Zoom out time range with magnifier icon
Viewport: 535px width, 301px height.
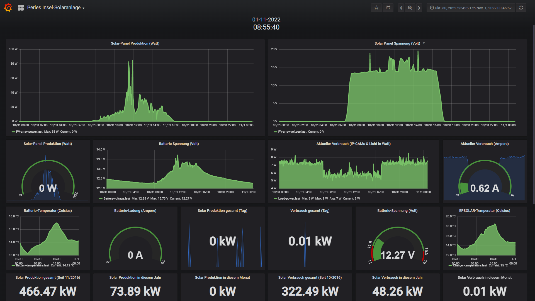coord(410,8)
